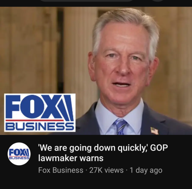Image resolution: width=192 pixels, height=189 pixels.
Task: Click the 'Fox Business' channel name under title
Action: click(61, 170)
